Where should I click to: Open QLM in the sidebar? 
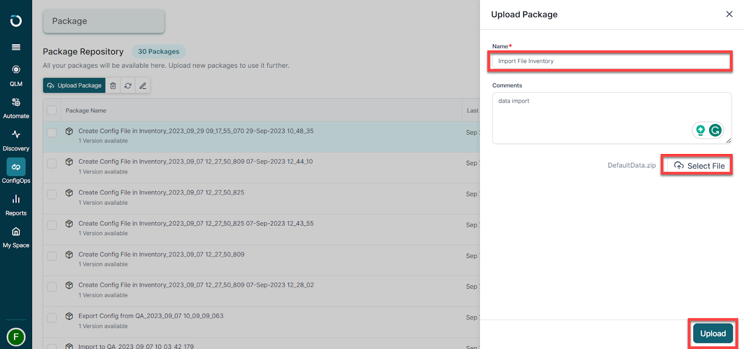16,76
